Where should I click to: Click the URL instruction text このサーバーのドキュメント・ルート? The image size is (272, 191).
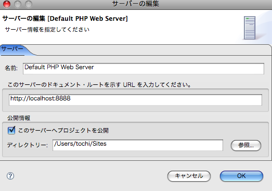(99, 85)
